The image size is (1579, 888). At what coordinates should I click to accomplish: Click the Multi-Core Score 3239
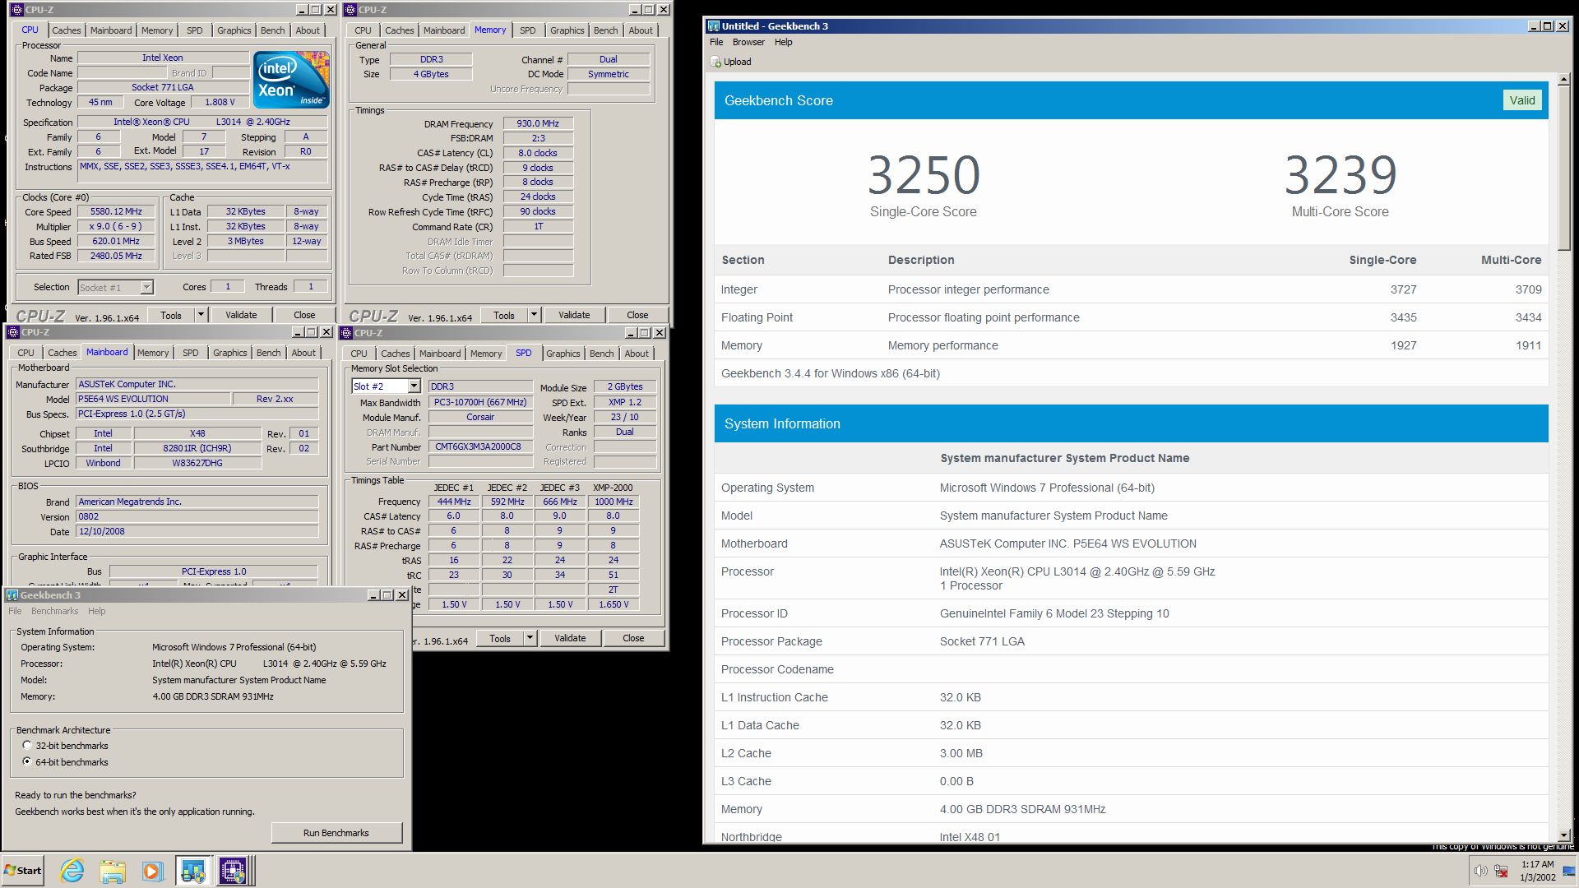[1341, 174]
